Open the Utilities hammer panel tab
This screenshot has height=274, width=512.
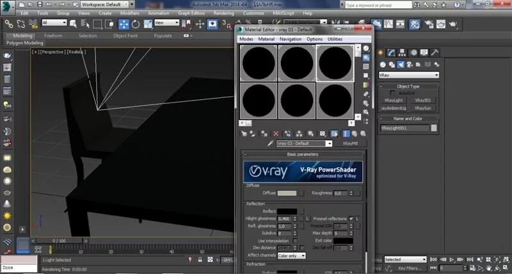click(435, 52)
